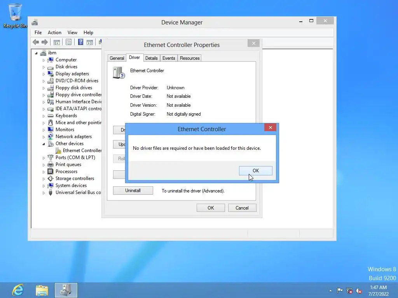Click the unknown device icon in Driver tab
The height and width of the screenshot is (298, 398).
tap(119, 73)
